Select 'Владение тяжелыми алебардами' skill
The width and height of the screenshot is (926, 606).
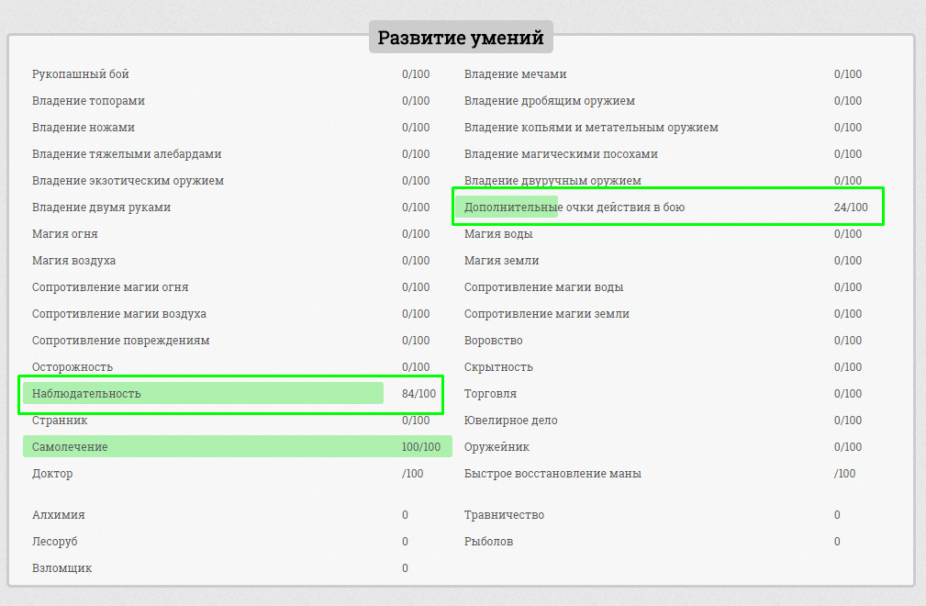(127, 153)
